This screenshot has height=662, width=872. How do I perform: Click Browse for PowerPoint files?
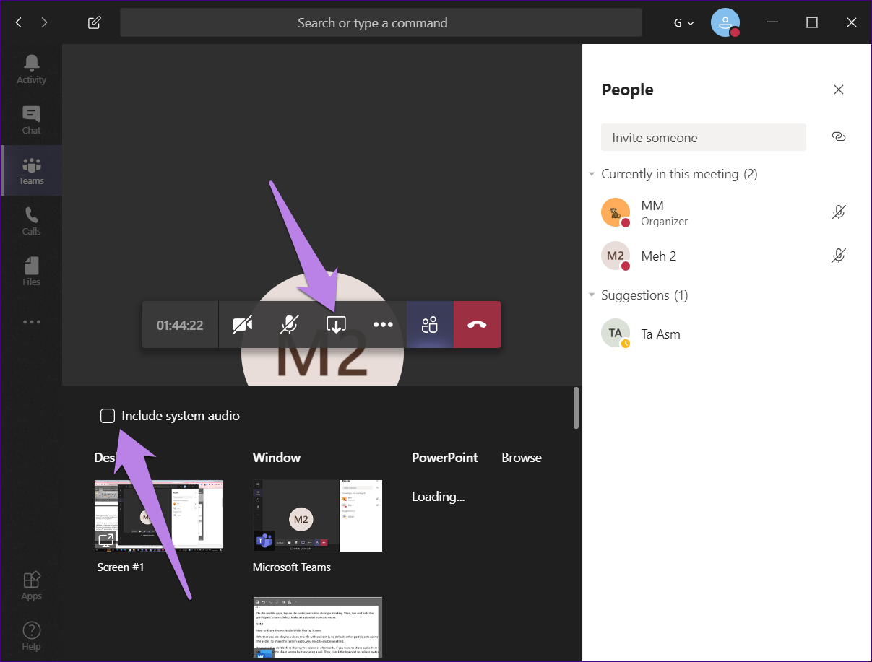click(x=522, y=458)
